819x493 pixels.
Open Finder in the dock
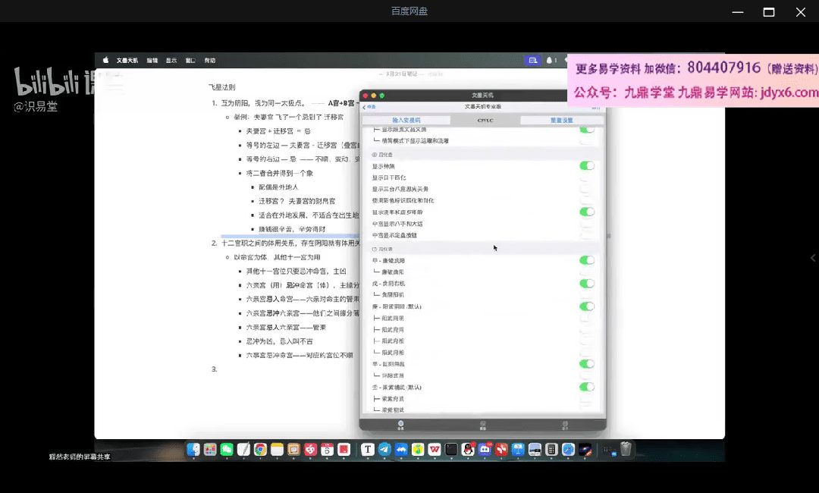(193, 450)
